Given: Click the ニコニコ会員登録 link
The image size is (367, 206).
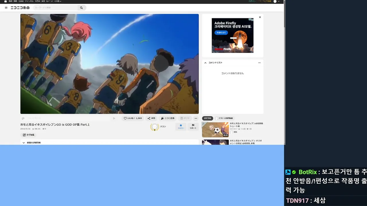Looking at the screenshot, I should [264, 1].
